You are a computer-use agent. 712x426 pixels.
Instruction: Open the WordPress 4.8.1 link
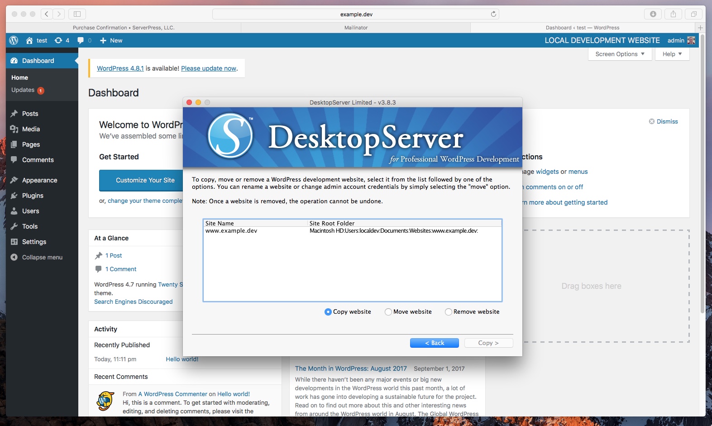coord(120,68)
